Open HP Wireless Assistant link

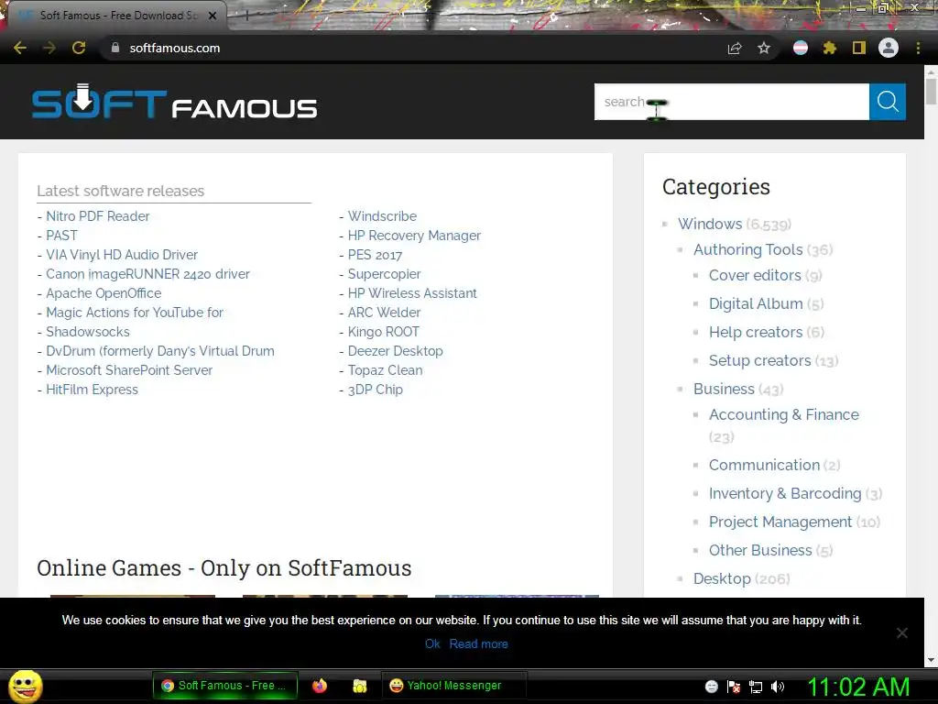coord(412,292)
